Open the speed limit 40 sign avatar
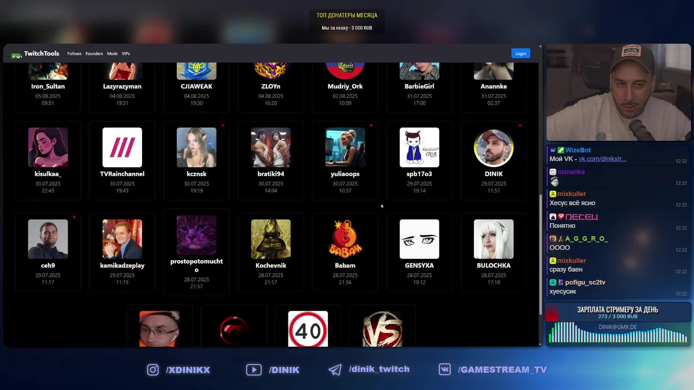The width and height of the screenshot is (694, 390). (x=308, y=329)
